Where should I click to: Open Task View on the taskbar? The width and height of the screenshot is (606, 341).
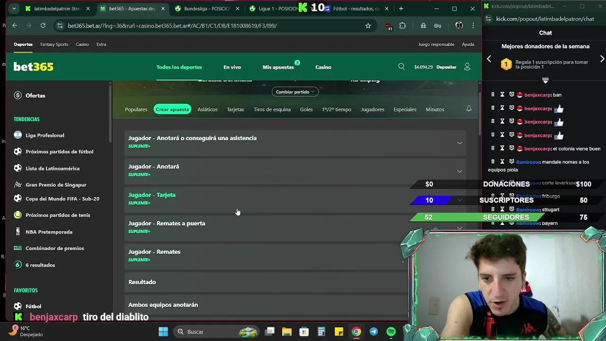[270, 332]
